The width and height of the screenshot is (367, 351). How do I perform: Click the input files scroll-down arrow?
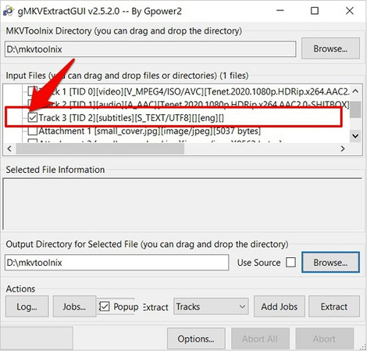coord(355,136)
